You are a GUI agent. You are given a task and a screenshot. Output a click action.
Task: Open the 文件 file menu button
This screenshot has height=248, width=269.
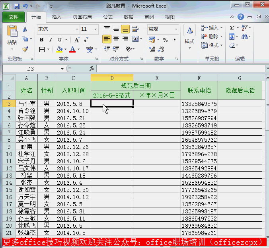tap(13, 17)
